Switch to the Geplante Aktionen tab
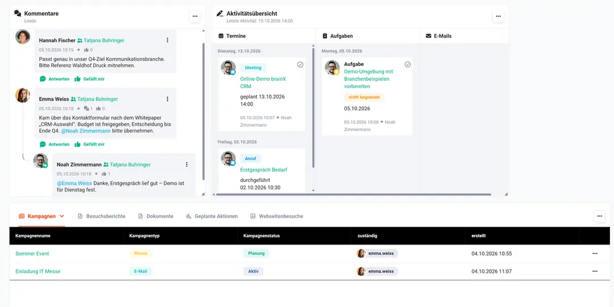 point(211,216)
